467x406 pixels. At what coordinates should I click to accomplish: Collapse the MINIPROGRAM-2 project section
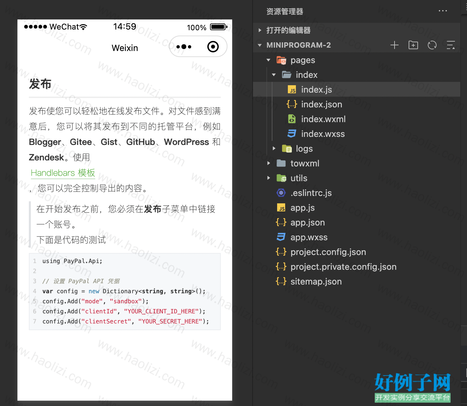[260, 45]
